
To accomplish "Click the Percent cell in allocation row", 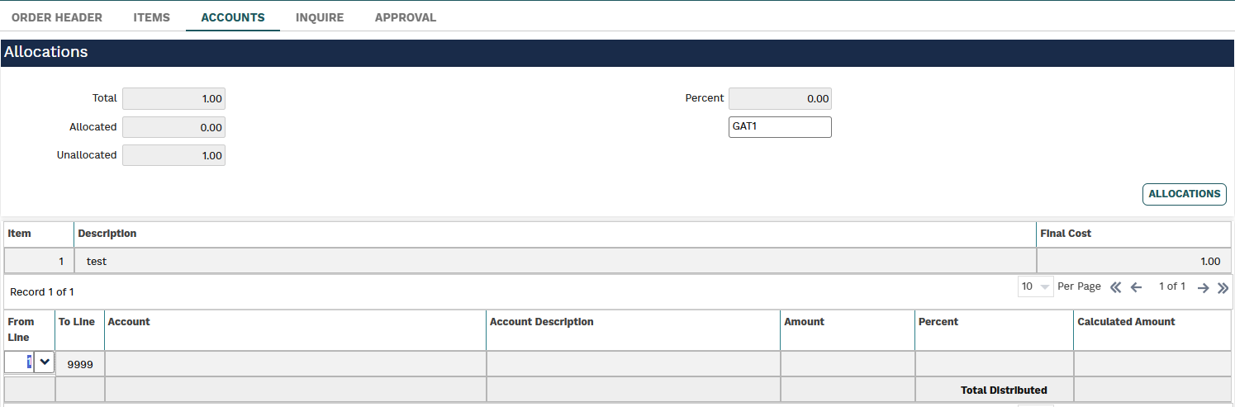I will [995, 363].
